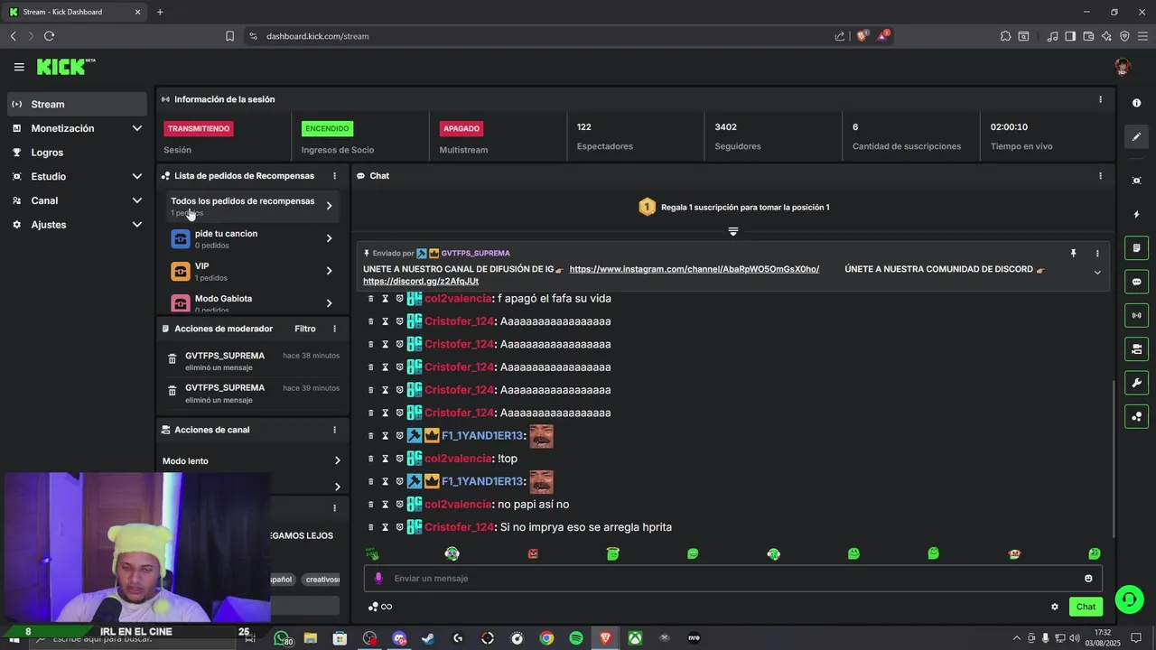Viewport: 1156px width, 650px height.
Task: Open Spotify from the taskbar
Action: [576, 638]
